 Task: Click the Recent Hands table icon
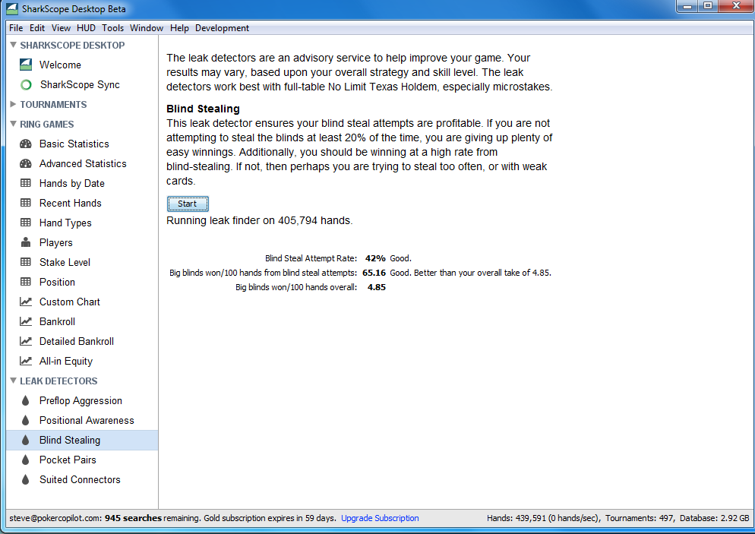(x=26, y=203)
